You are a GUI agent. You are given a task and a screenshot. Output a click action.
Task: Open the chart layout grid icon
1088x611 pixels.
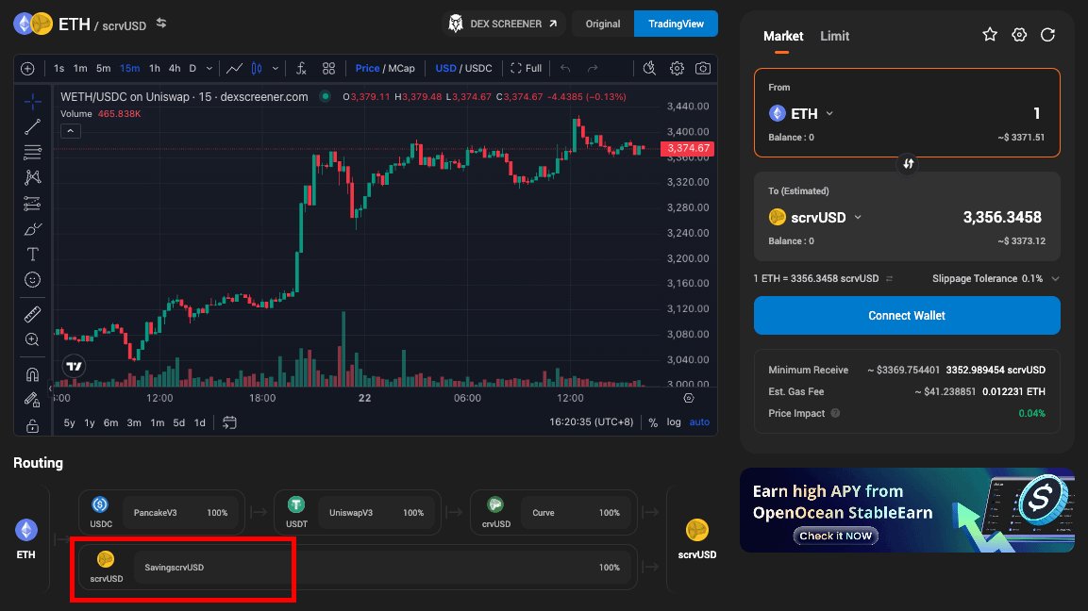329,68
